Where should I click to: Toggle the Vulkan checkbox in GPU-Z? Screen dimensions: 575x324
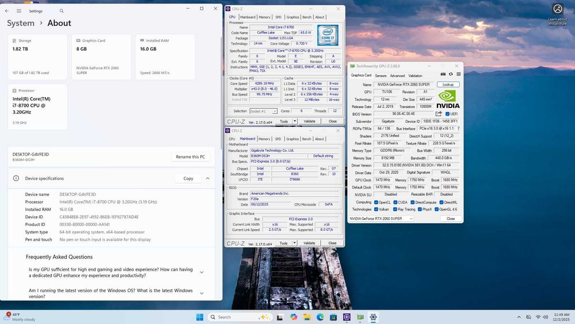point(376,209)
